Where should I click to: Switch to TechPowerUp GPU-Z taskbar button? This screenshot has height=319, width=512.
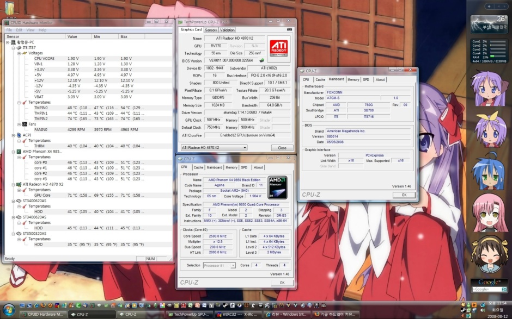(190, 315)
